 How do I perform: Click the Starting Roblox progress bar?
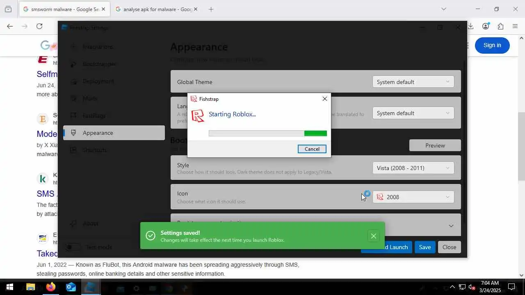coord(267,133)
